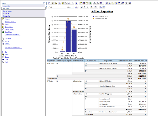The image size is (158, 116).
Task: Click the Drill Up toolbar icon
Action: pos(97,3)
